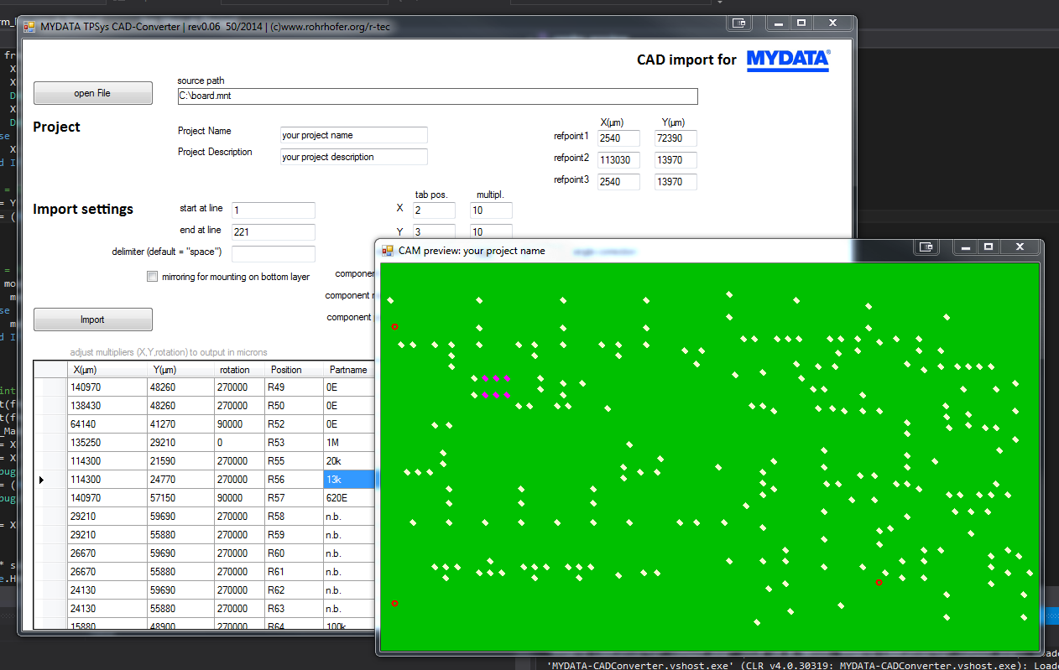Click the rotation cell 90000 in R52 row
Screen dimensions: 1059x670
[240, 424]
